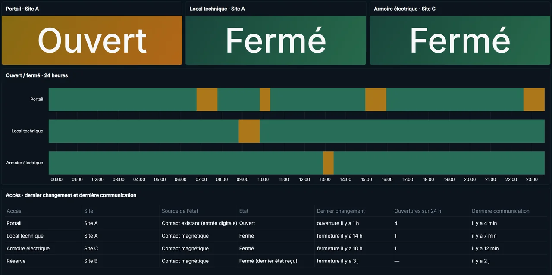Click the "12:00" label on the time axis
The height and width of the screenshot is (275, 552).
pyautogui.click(x=304, y=180)
